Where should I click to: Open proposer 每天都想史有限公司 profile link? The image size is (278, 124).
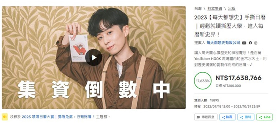tap(223, 43)
